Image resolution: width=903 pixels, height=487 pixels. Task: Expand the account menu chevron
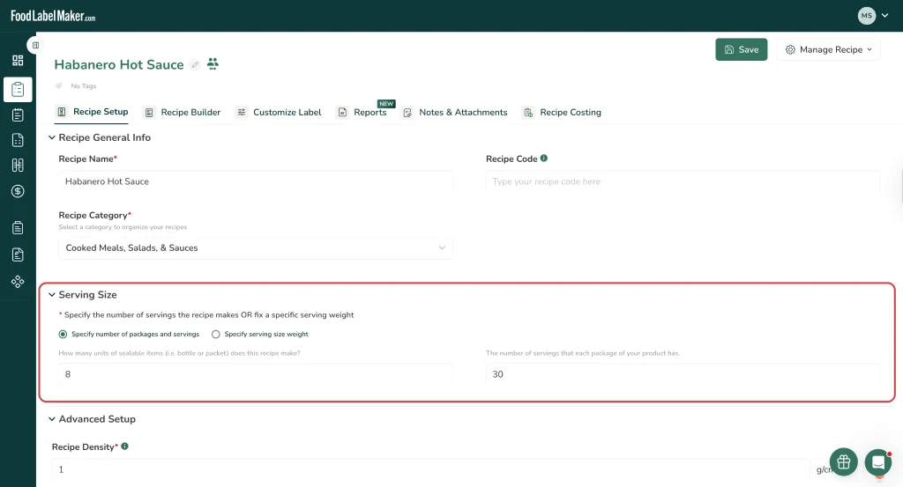click(885, 16)
